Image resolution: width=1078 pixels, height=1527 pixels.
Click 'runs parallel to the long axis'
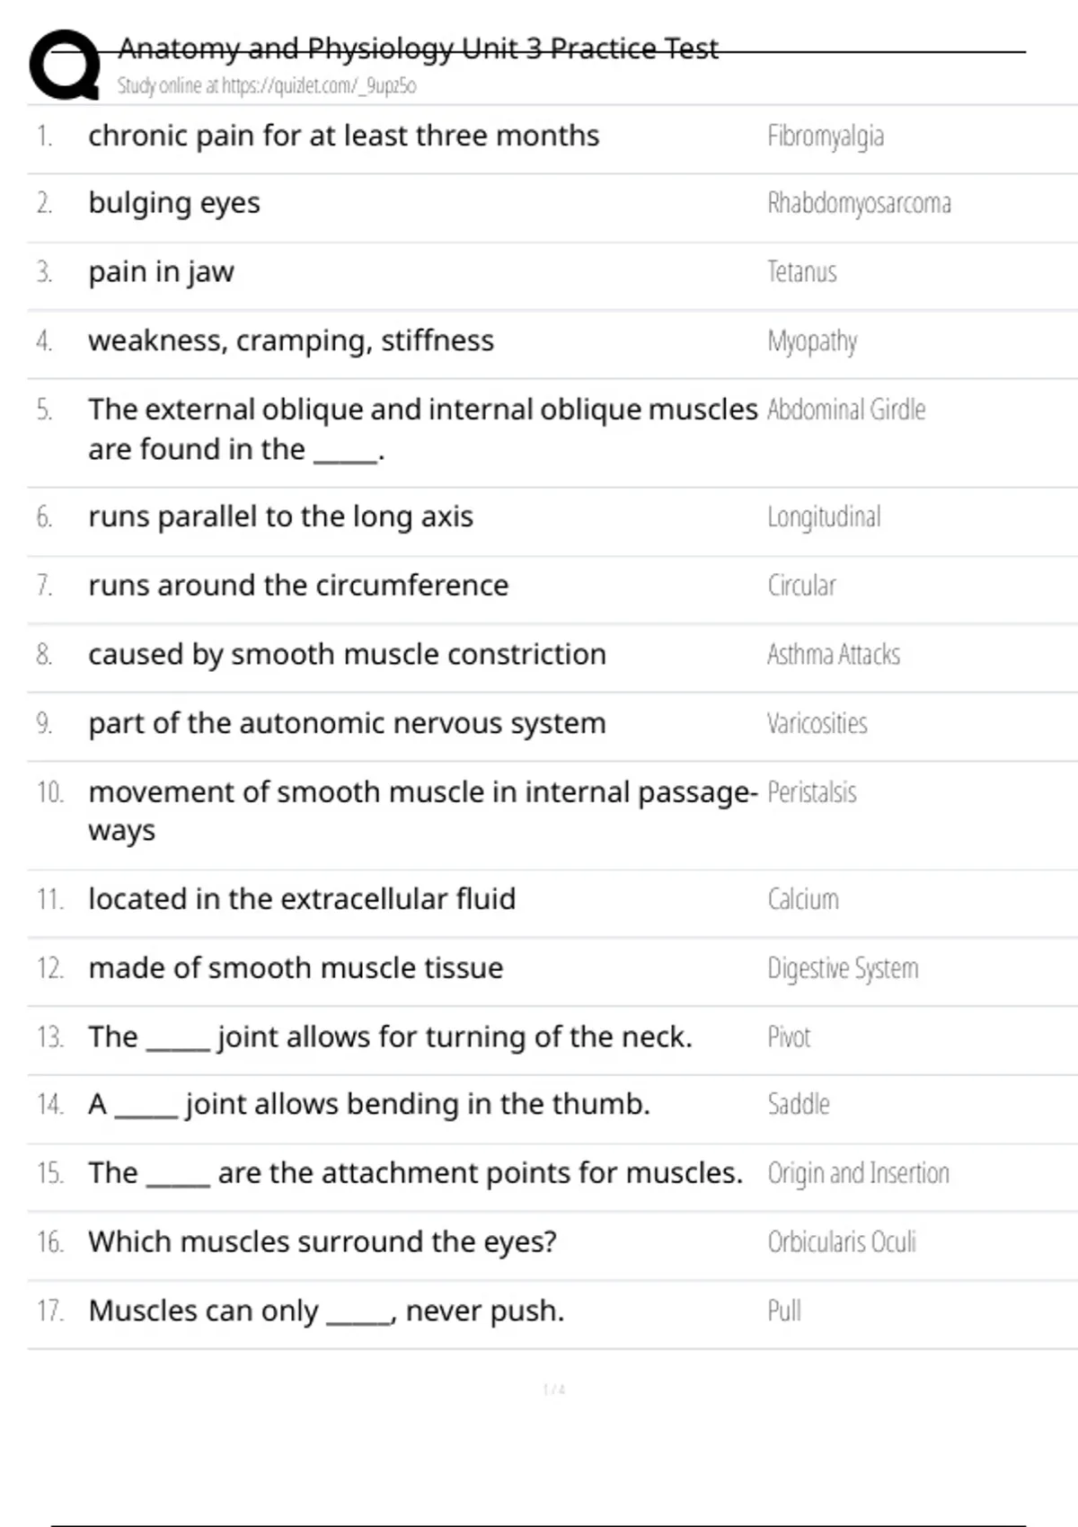click(x=280, y=517)
